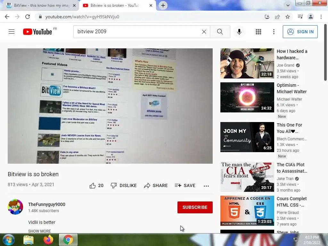
Task: Open the install/download page icon in address bar
Action: (267, 17)
